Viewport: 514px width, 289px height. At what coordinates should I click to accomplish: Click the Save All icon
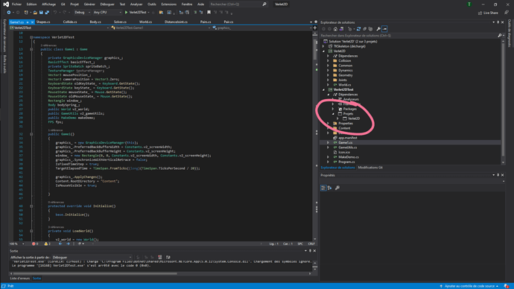click(47, 13)
